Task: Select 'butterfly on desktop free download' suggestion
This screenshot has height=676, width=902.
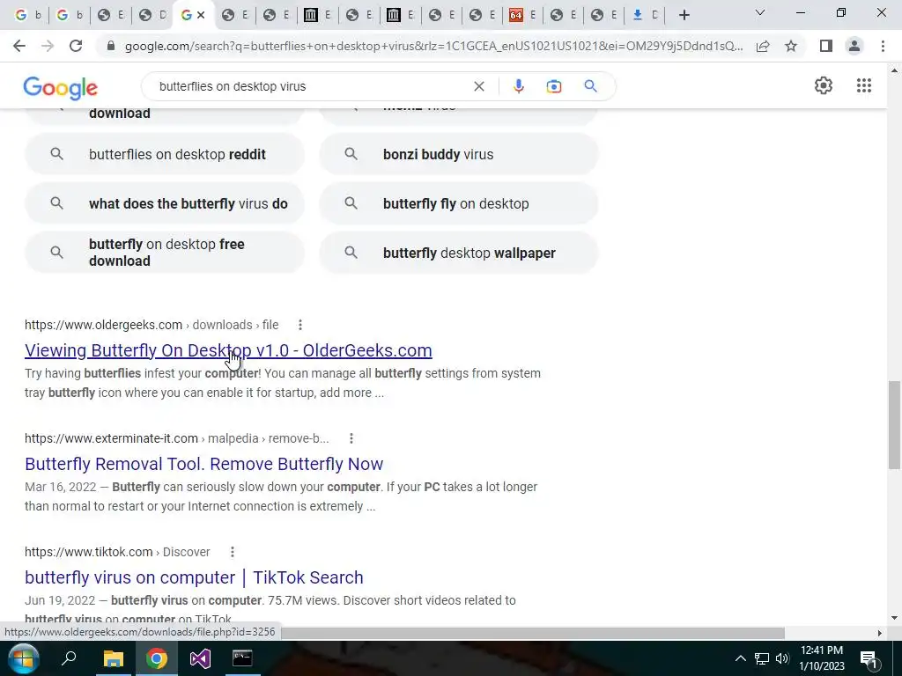Action: click(x=165, y=253)
